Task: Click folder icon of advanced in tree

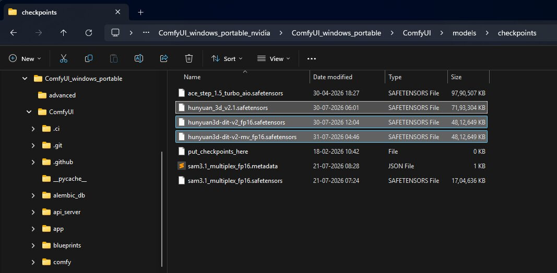Action: (x=42, y=95)
